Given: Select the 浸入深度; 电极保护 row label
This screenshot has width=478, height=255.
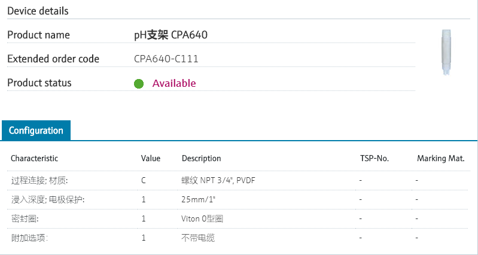Looking at the screenshot, I should (x=47, y=199).
